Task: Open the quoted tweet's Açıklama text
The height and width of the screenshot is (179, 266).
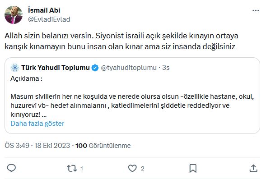Action: click(27, 78)
